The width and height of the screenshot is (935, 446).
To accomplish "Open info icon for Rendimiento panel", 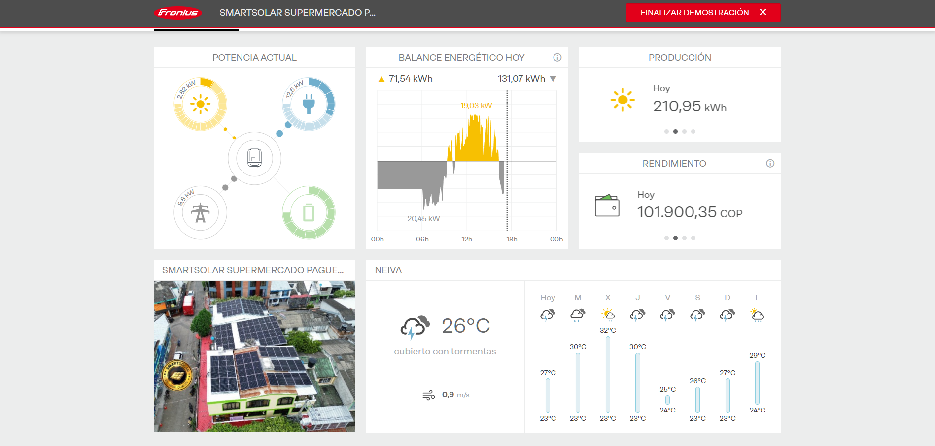I will [x=770, y=163].
